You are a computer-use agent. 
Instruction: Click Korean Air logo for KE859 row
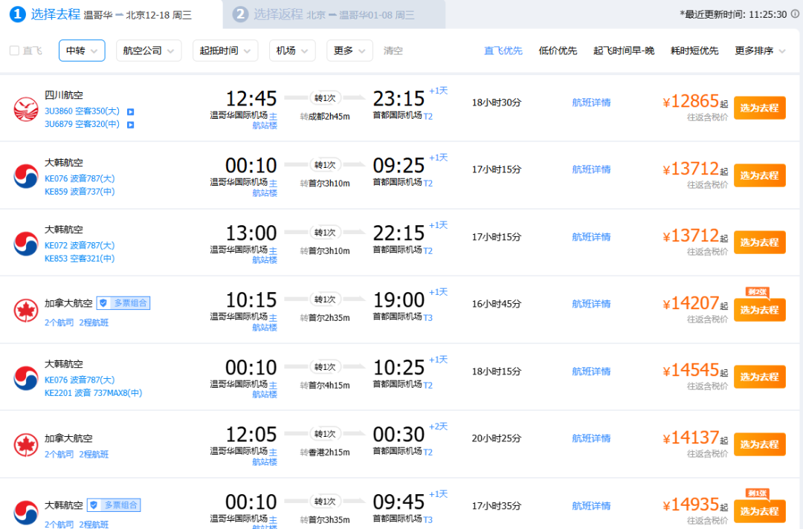click(25, 177)
